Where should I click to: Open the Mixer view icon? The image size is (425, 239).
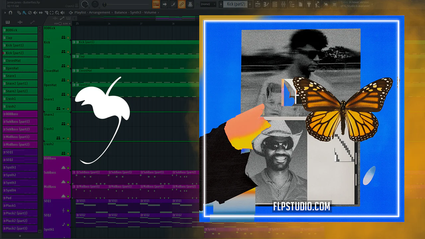coord(283,4)
